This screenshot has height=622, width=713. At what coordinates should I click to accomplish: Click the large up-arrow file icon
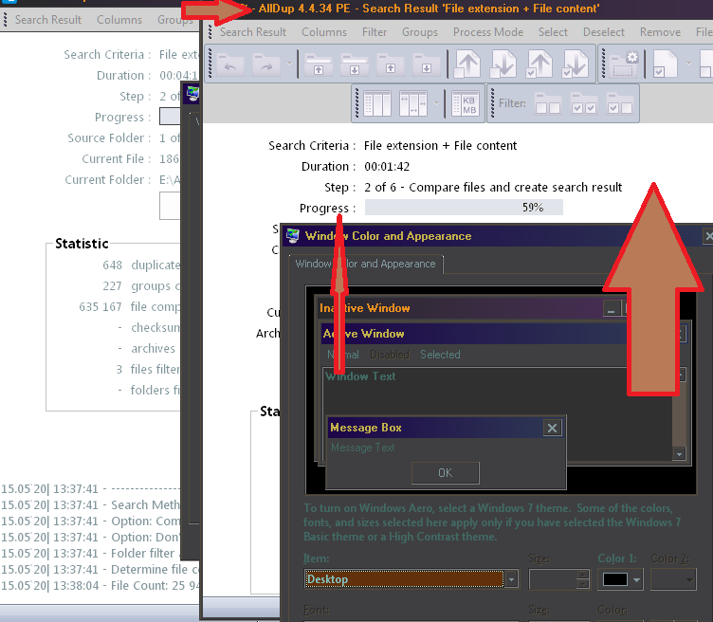click(x=466, y=64)
